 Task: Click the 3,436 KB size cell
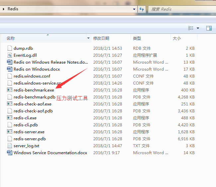coord(186,111)
